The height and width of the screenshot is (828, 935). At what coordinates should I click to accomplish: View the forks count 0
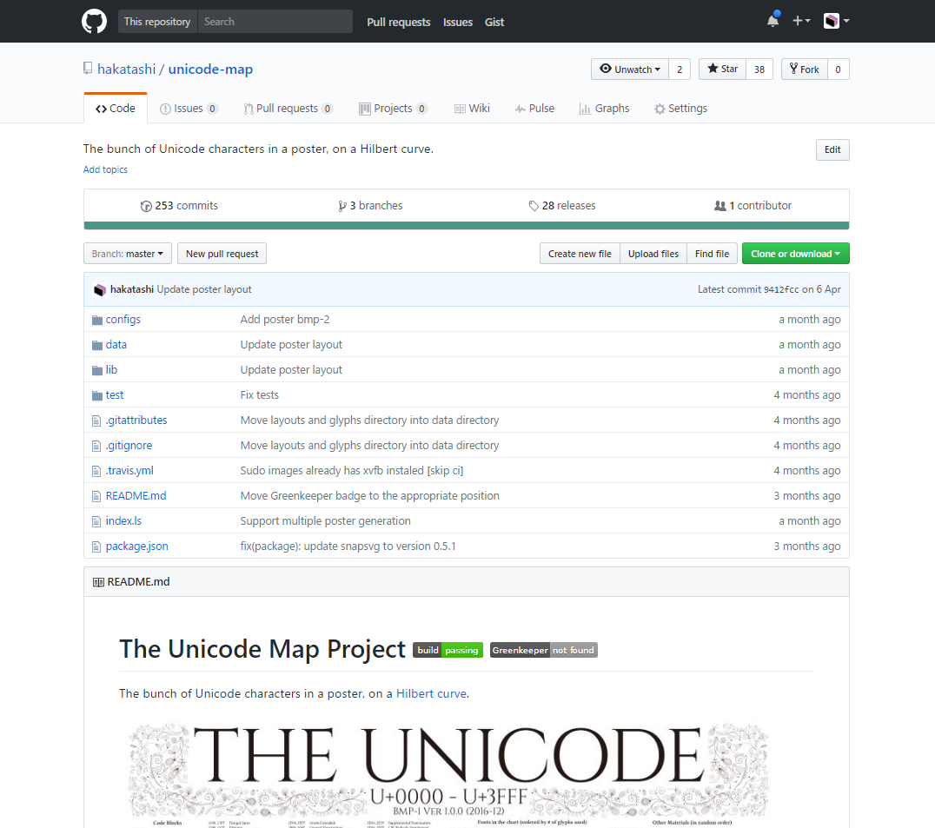[x=838, y=70]
